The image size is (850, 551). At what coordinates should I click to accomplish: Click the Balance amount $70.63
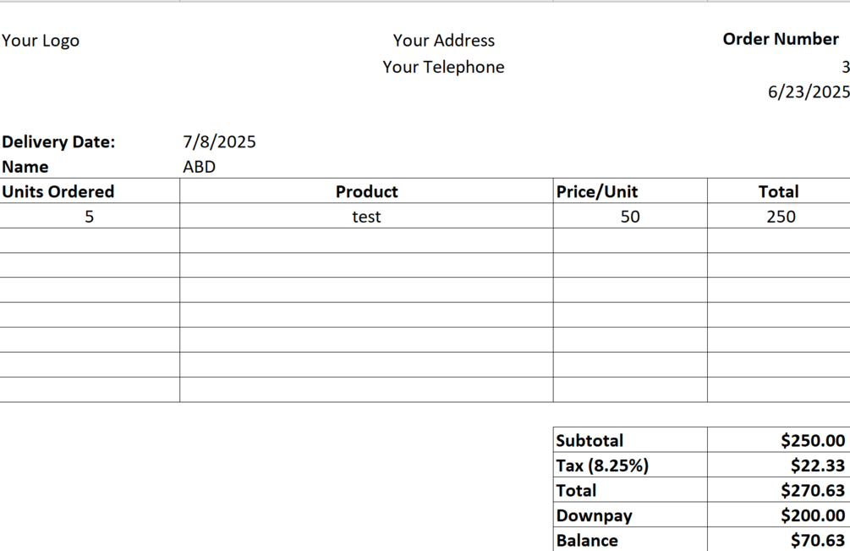817,540
